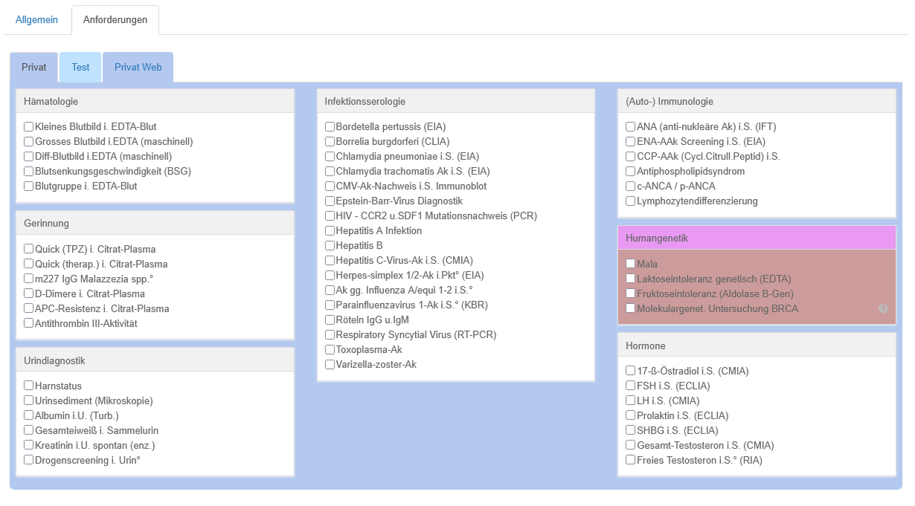
Task: Select the Anforderungen tab
Action: point(115,20)
